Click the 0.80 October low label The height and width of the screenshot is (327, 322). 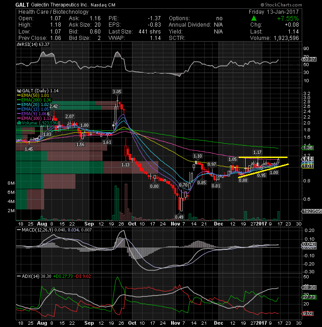(154, 186)
